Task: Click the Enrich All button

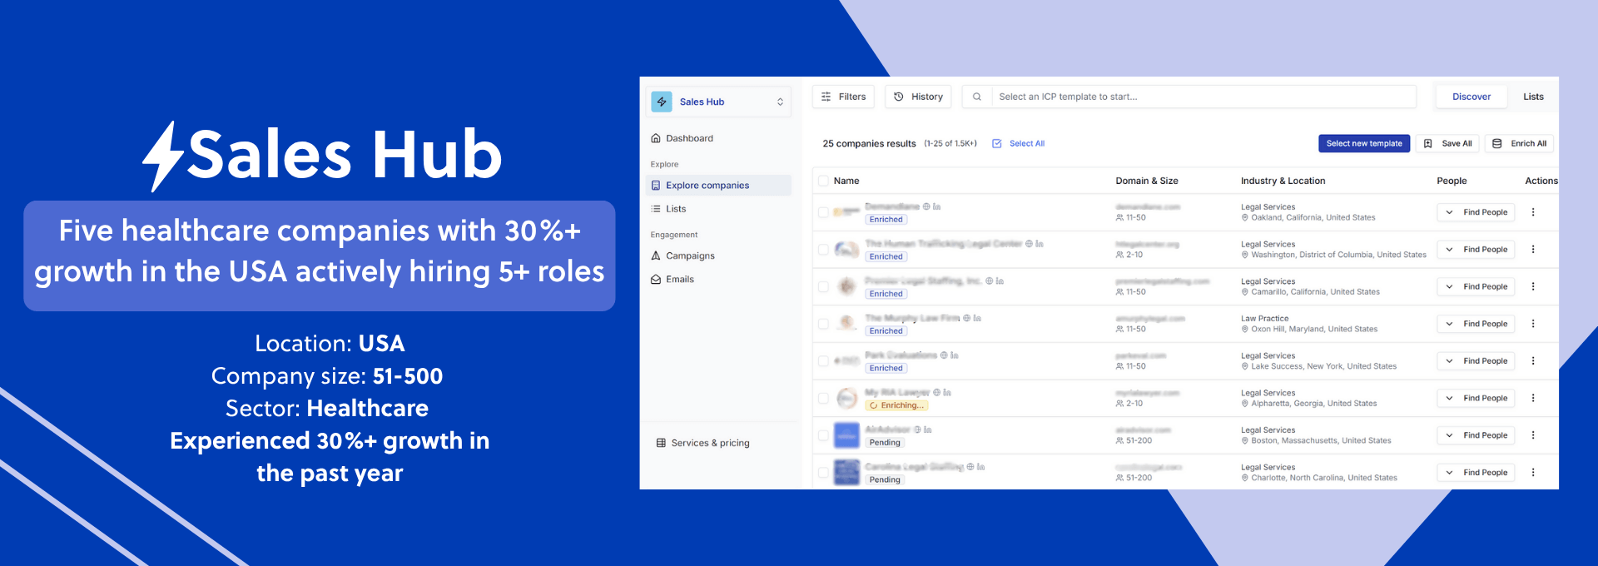Action: [x=1519, y=143]
